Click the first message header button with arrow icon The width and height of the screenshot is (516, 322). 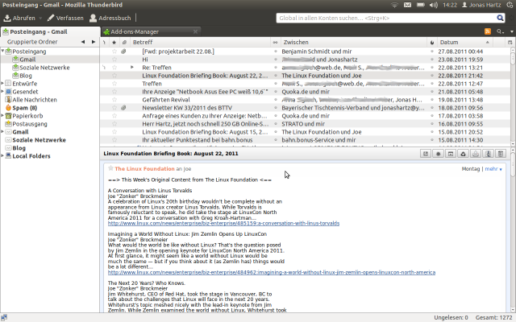[x=426, y=154]
